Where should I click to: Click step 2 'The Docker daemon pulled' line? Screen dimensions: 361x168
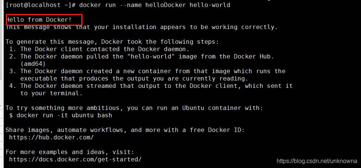(x=141, y=57)
